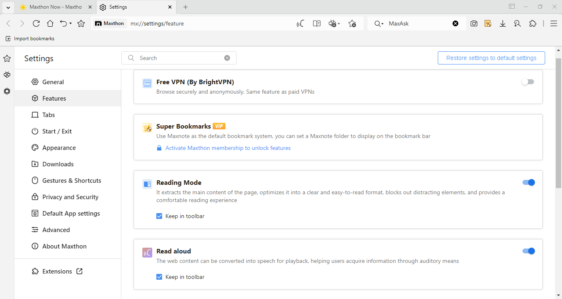The width and height of the screenshot is (562, 299).
Task: Click Restore settings to default settings
Action: pos(491,58)
